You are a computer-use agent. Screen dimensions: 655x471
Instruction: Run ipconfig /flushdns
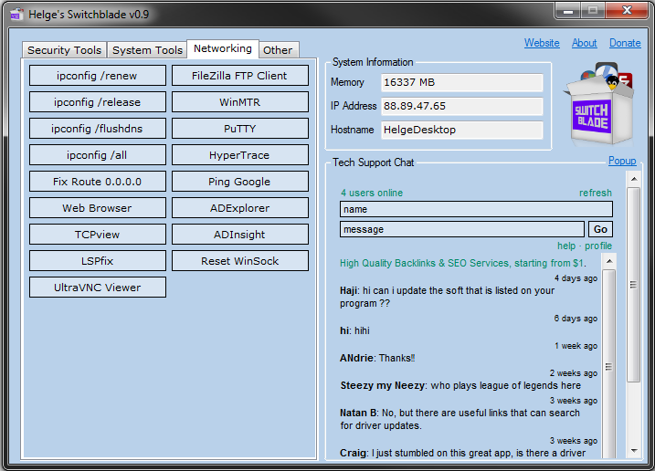coord(98,129)
